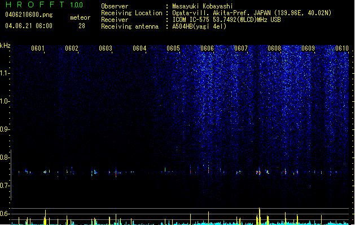Click the 1.1 kHz axis tick
This screenshot has height=225, width=355.
[x=5, y=73]
